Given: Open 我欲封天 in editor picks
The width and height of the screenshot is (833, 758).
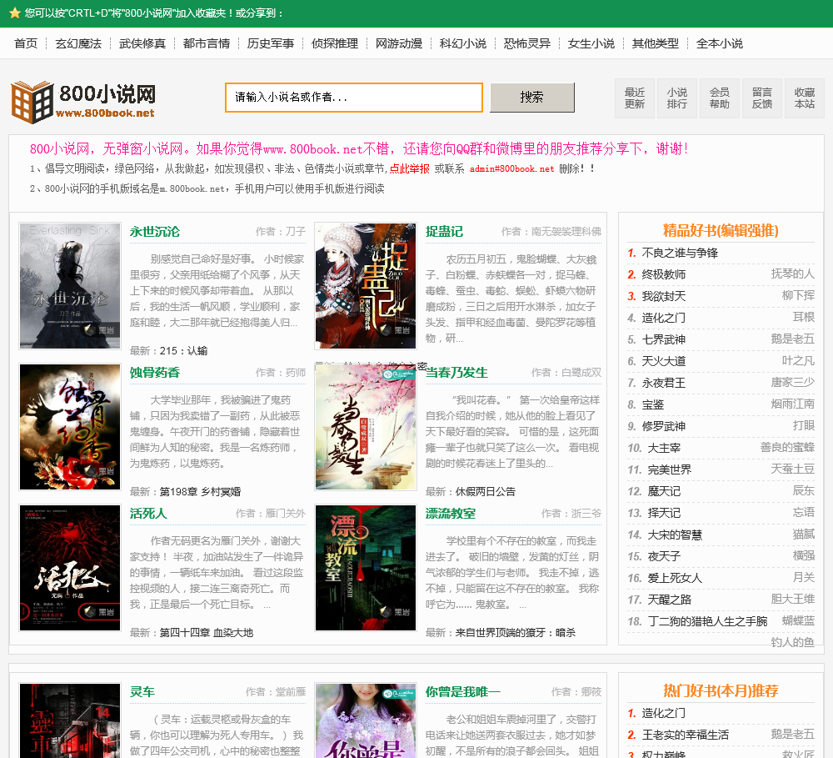Looking at the screenshot, I should click(x=664, y=296).
